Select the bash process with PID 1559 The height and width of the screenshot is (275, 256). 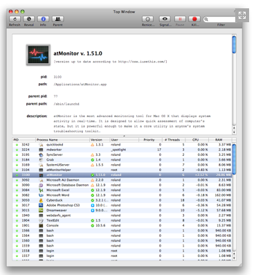(x=122, y=246)
